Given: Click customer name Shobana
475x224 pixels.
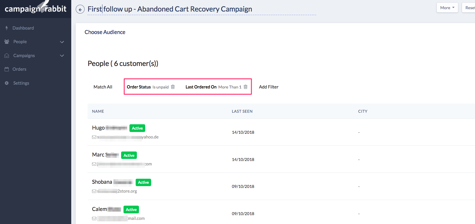Looking at the screenshot, I should tap(102, 182).
